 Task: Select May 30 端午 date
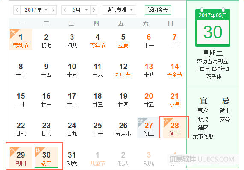tap(47, 157)
